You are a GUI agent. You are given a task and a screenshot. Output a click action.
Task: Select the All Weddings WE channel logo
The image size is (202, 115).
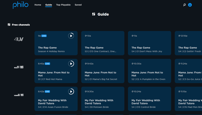(x=19, y=95)
